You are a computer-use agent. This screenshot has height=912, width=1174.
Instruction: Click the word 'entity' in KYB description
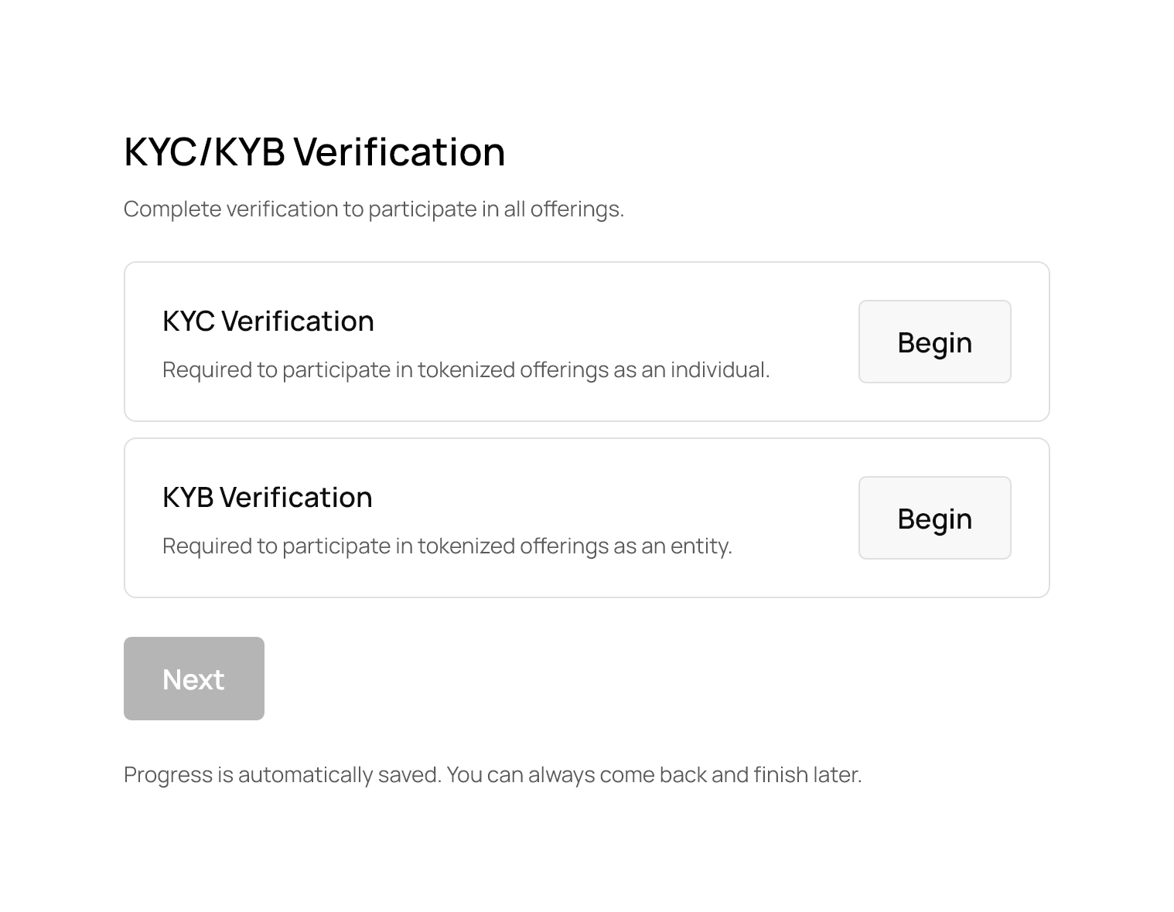pos(699,546)
